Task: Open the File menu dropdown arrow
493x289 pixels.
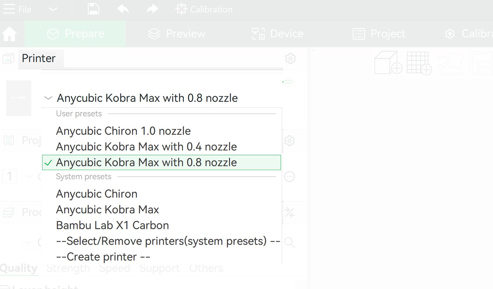Action: pyautogui.click(x=53, y=9)
